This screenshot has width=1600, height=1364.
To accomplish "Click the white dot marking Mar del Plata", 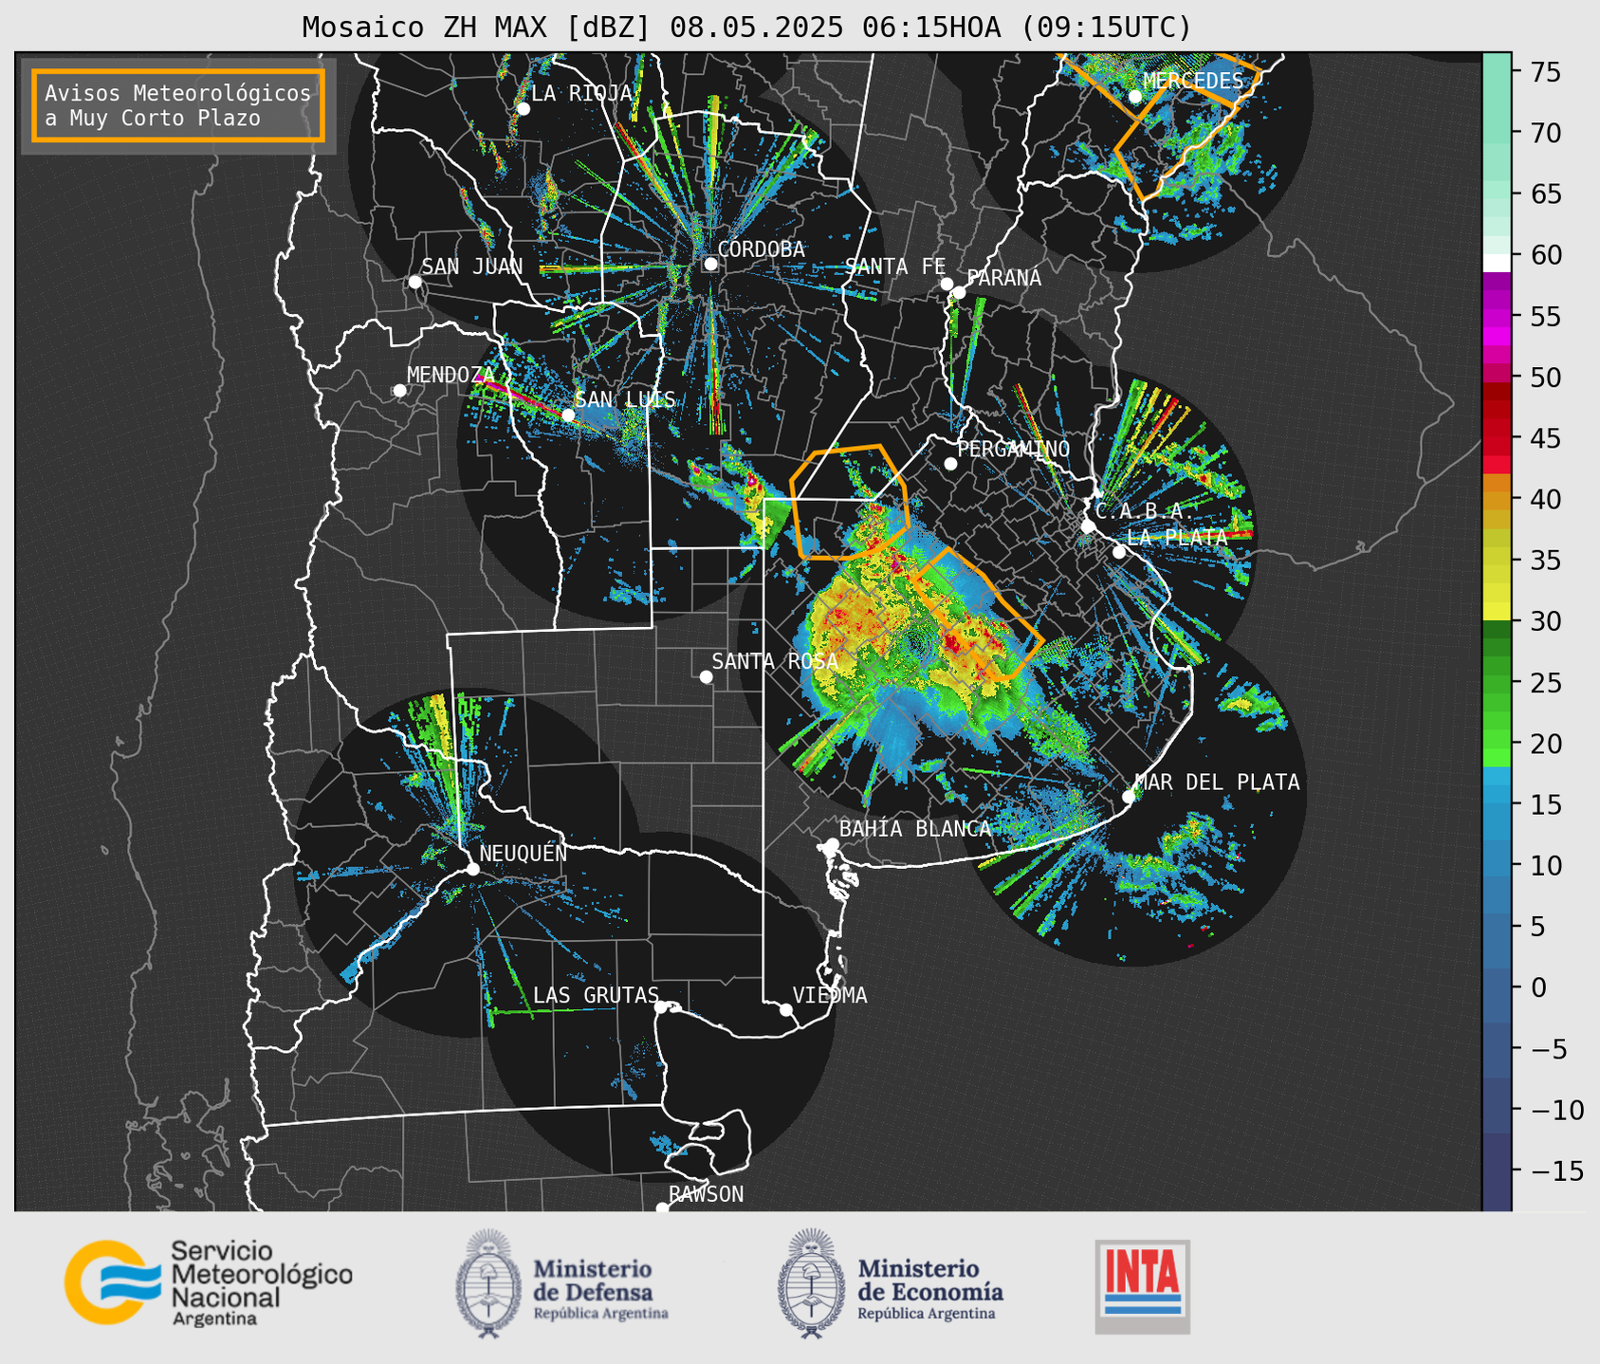I will tap(1129, 797).
